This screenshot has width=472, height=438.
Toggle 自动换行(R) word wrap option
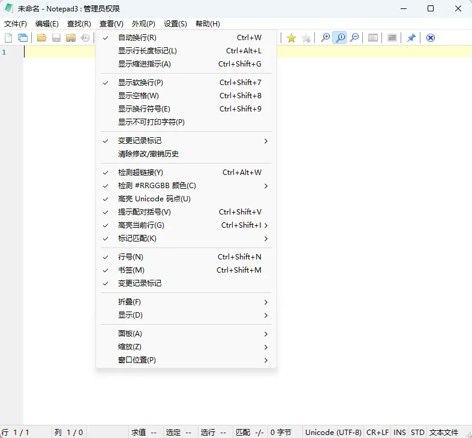pos(186,38)
